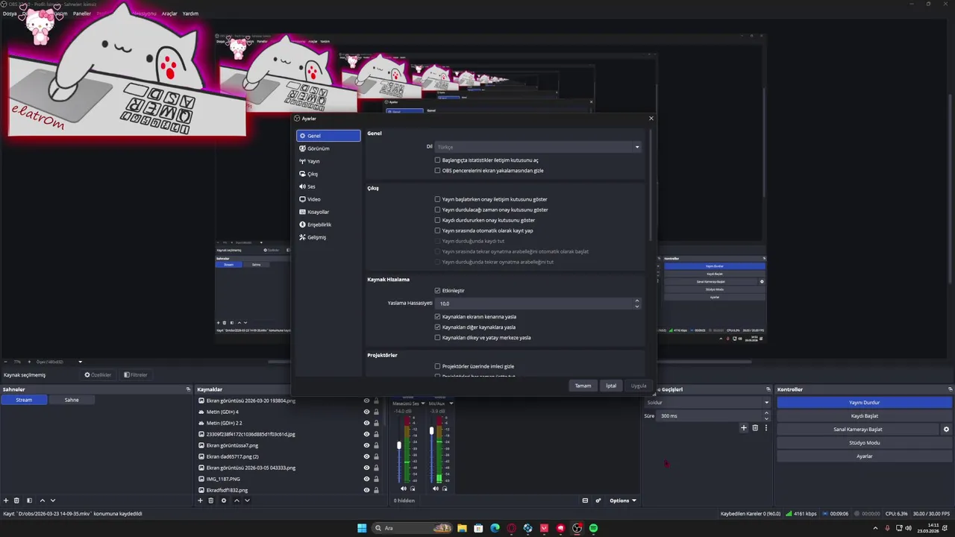The height and width of the screenshot is (537, 955).
Task: Move scene down in Sahneler toolbar
Action: coord(53,500)
